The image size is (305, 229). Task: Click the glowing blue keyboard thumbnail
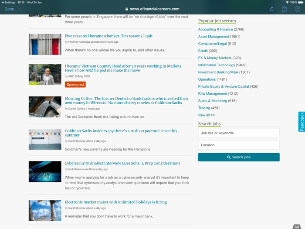coord(45,171)
